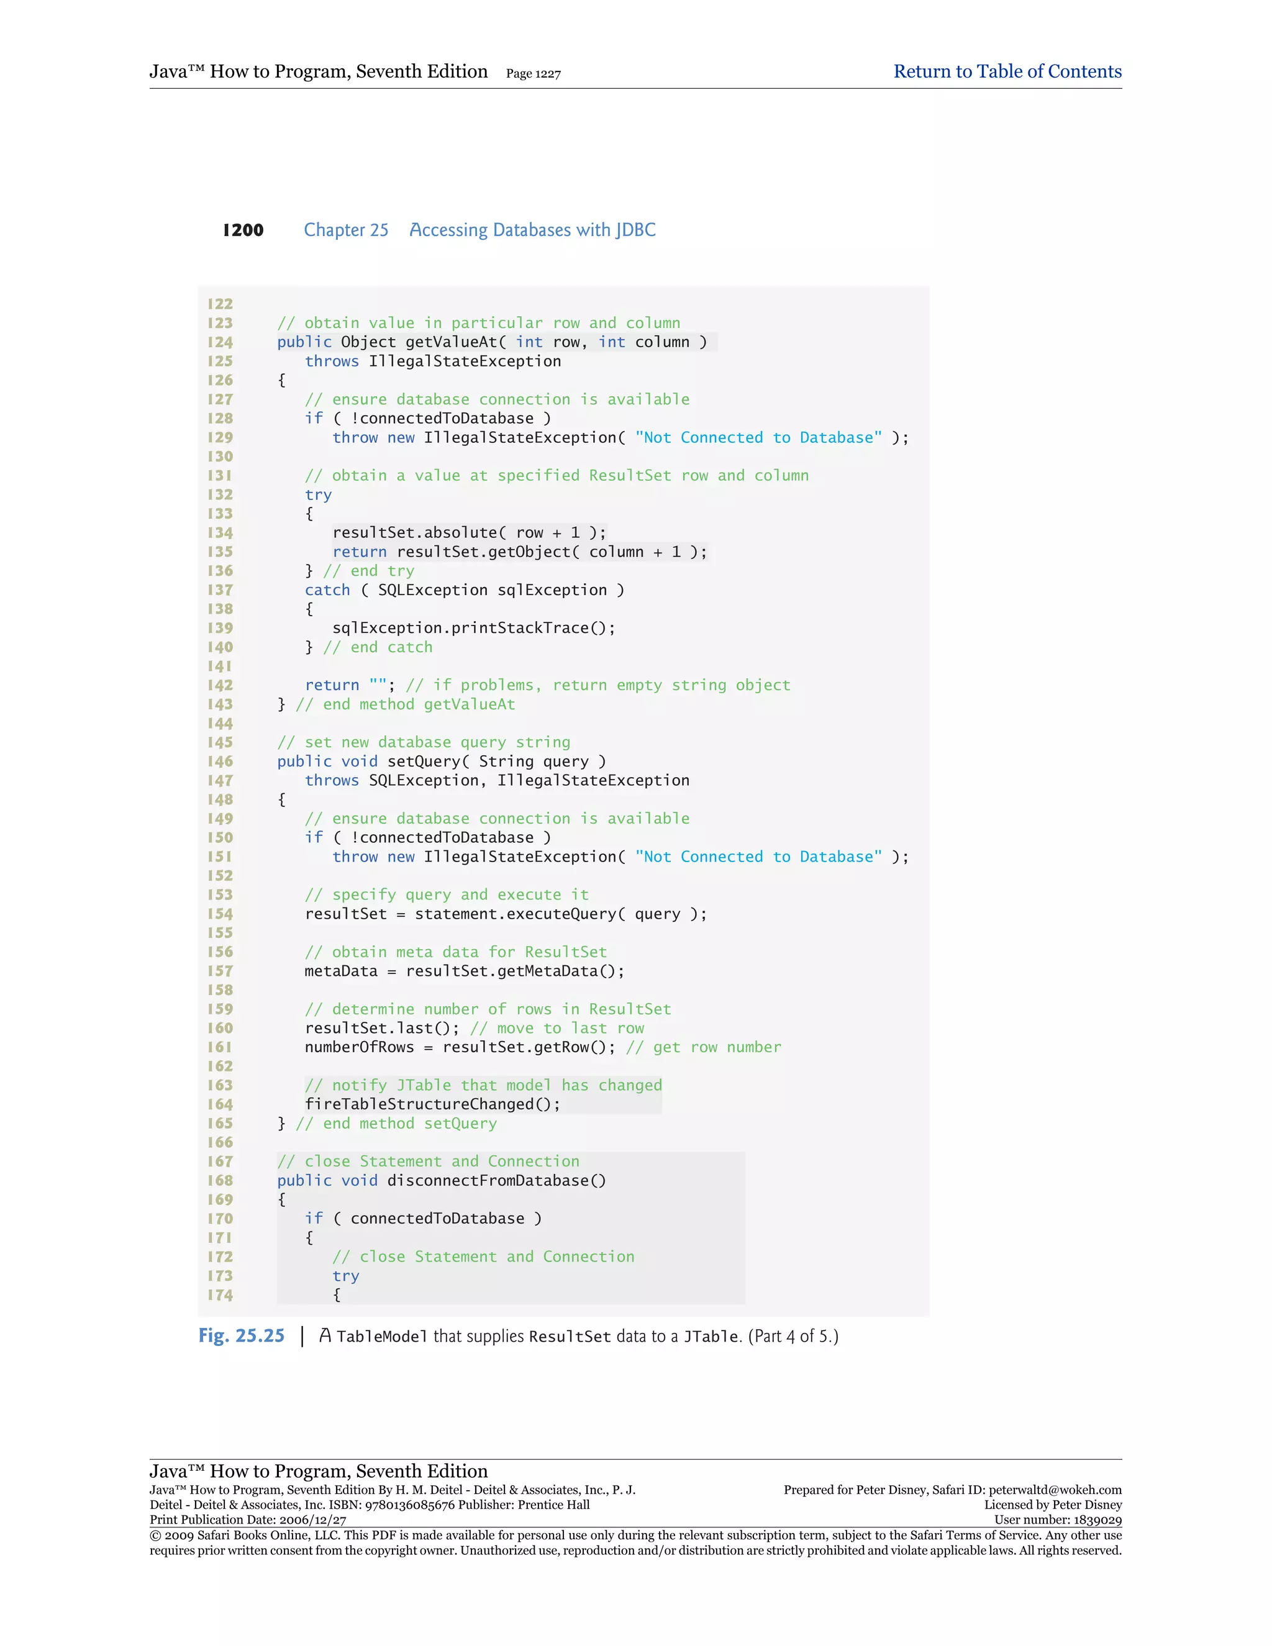
Task: Click the Return to Table of Contents link
Action: (x=1007, y=71)
